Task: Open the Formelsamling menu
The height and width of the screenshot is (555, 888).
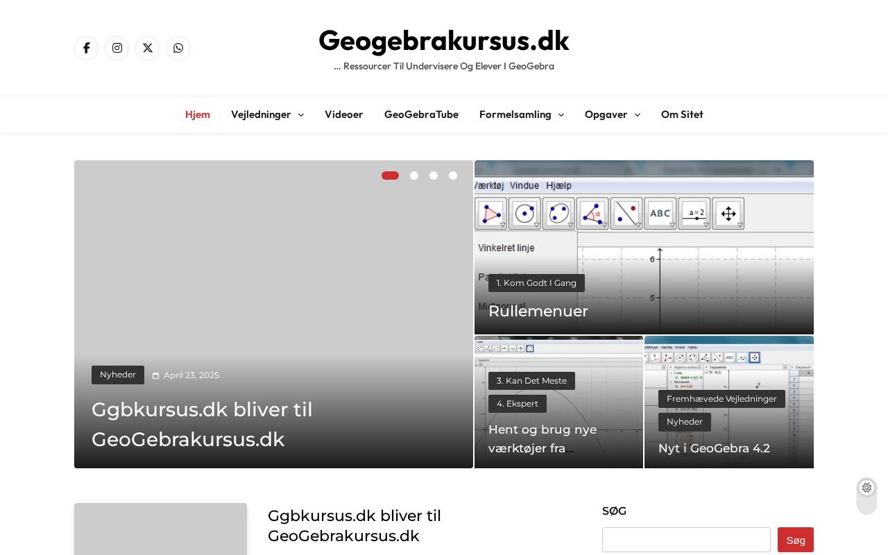Action: click(x=515, y=114)
